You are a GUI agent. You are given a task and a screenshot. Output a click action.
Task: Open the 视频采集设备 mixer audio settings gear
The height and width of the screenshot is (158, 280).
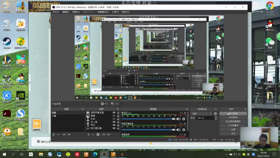(183, 130)
